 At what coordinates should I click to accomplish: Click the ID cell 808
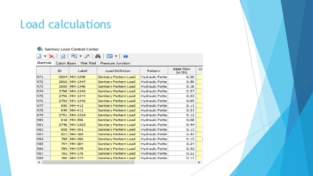click(x=60, y=129)
